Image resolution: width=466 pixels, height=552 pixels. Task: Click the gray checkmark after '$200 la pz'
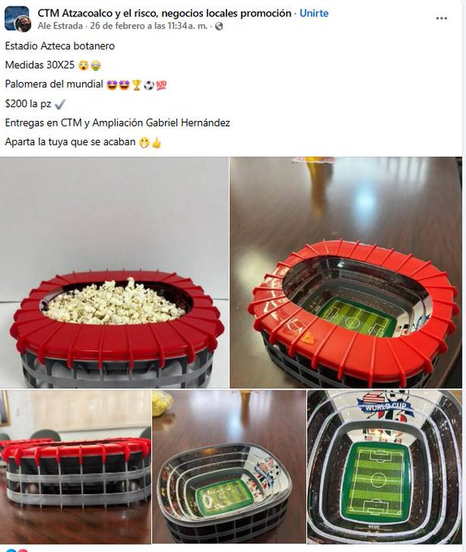pyautogui.click(x=60, y=104)
